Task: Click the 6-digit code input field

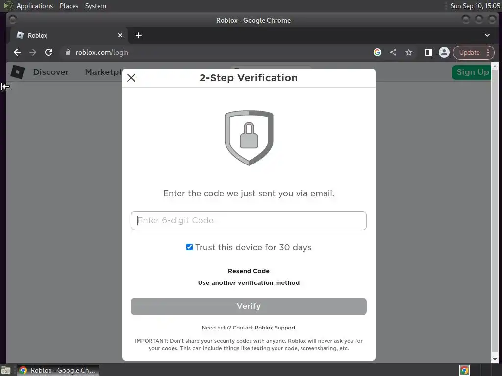Action: (249, 221)
